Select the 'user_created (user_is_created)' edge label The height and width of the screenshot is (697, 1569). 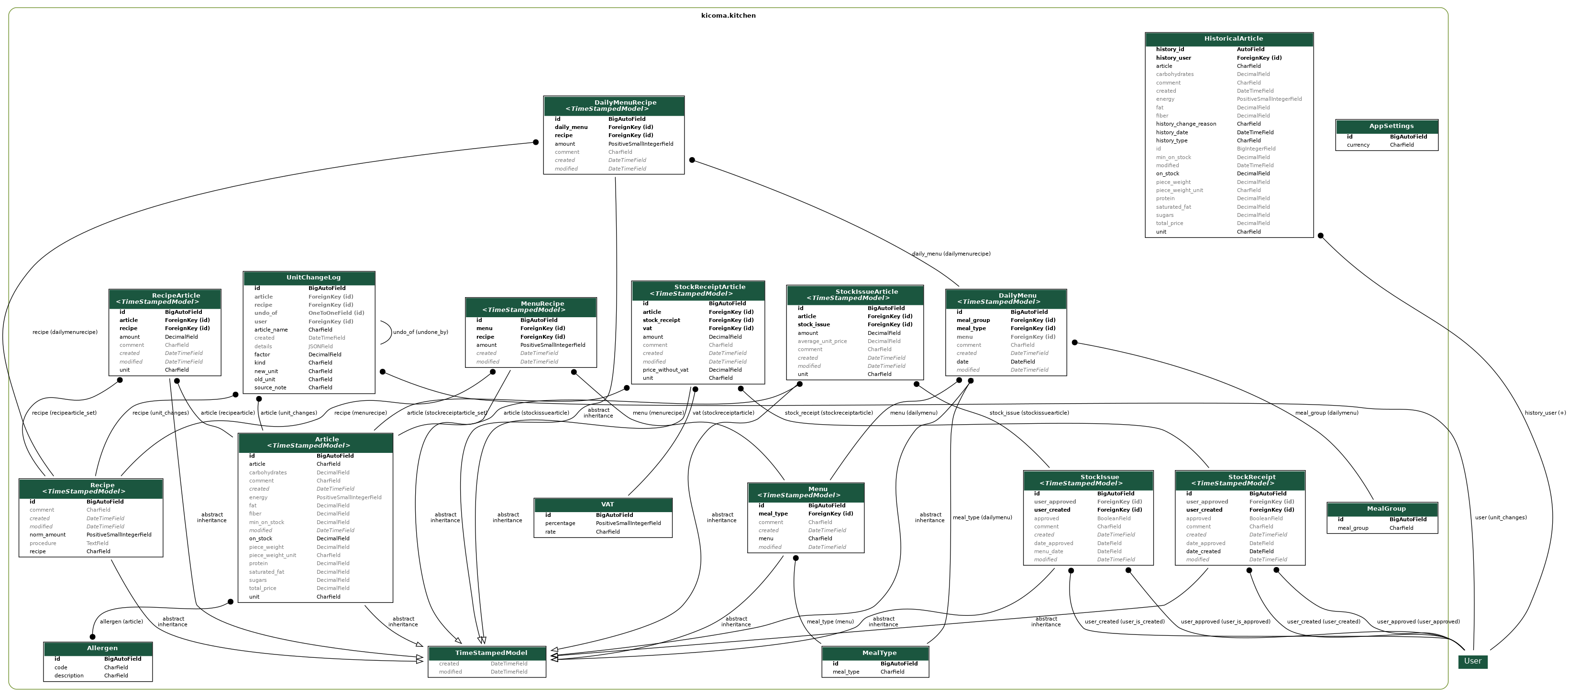click(x=1124, y=622)
